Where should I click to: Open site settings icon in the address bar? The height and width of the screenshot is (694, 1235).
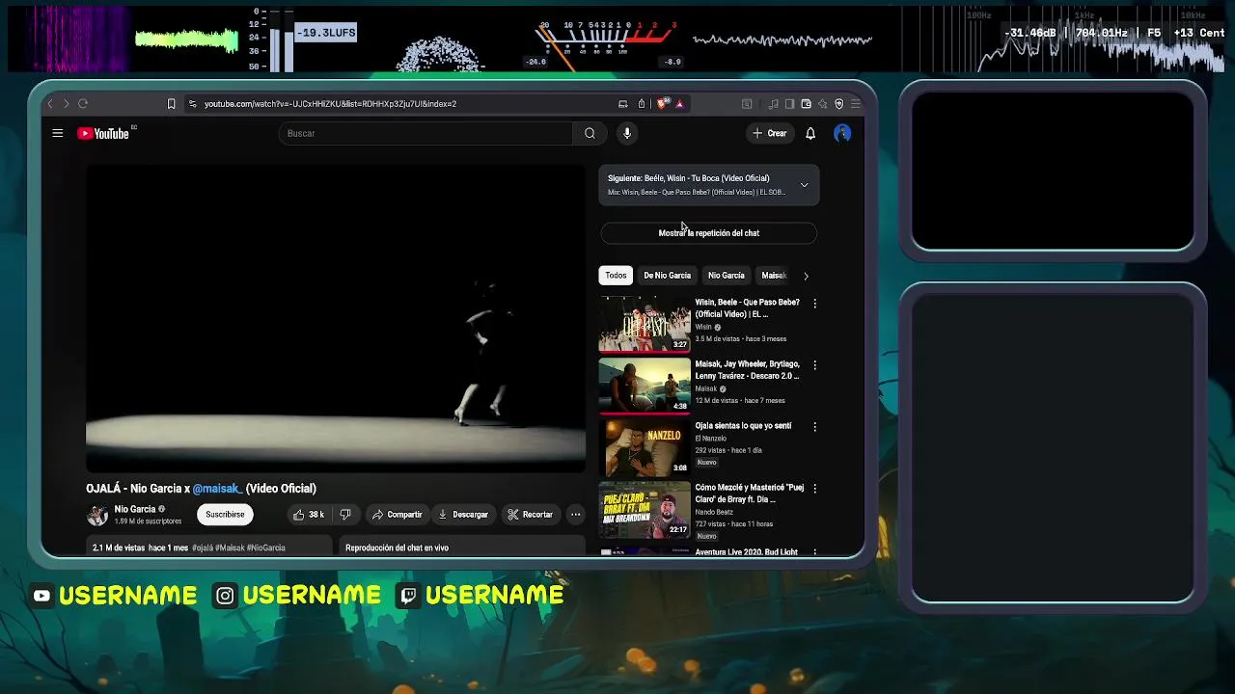click(192, 103)
